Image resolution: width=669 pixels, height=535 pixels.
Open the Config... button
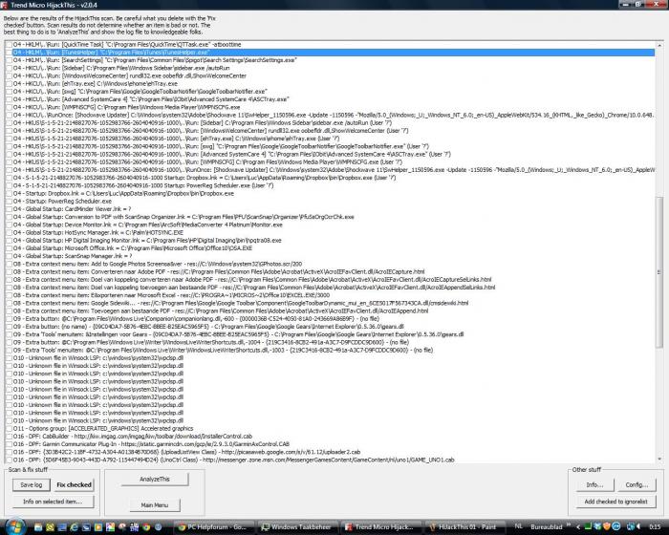coord(637,485)
